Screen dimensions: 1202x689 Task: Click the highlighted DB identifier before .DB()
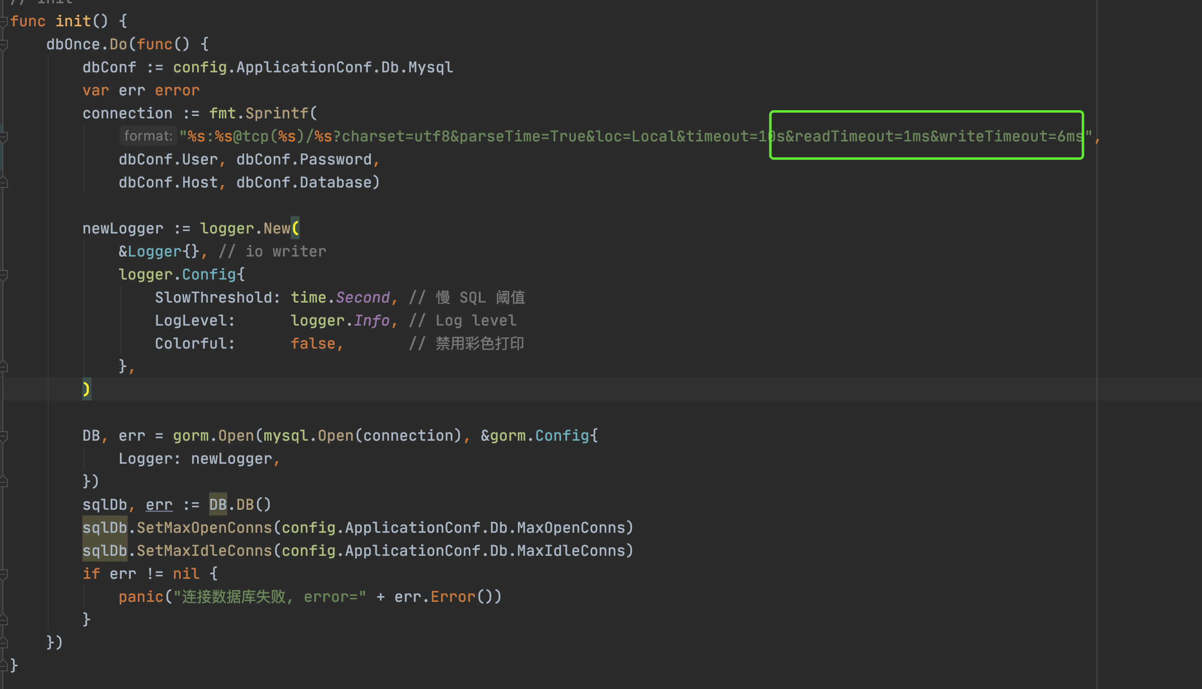point(217,505)
